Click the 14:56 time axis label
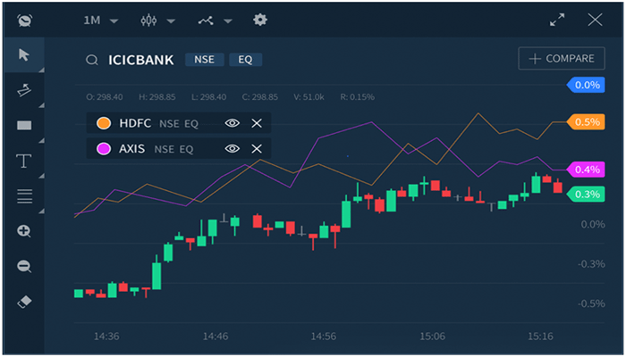The width and height of the screenshot is (626, 357). [324, 336]
